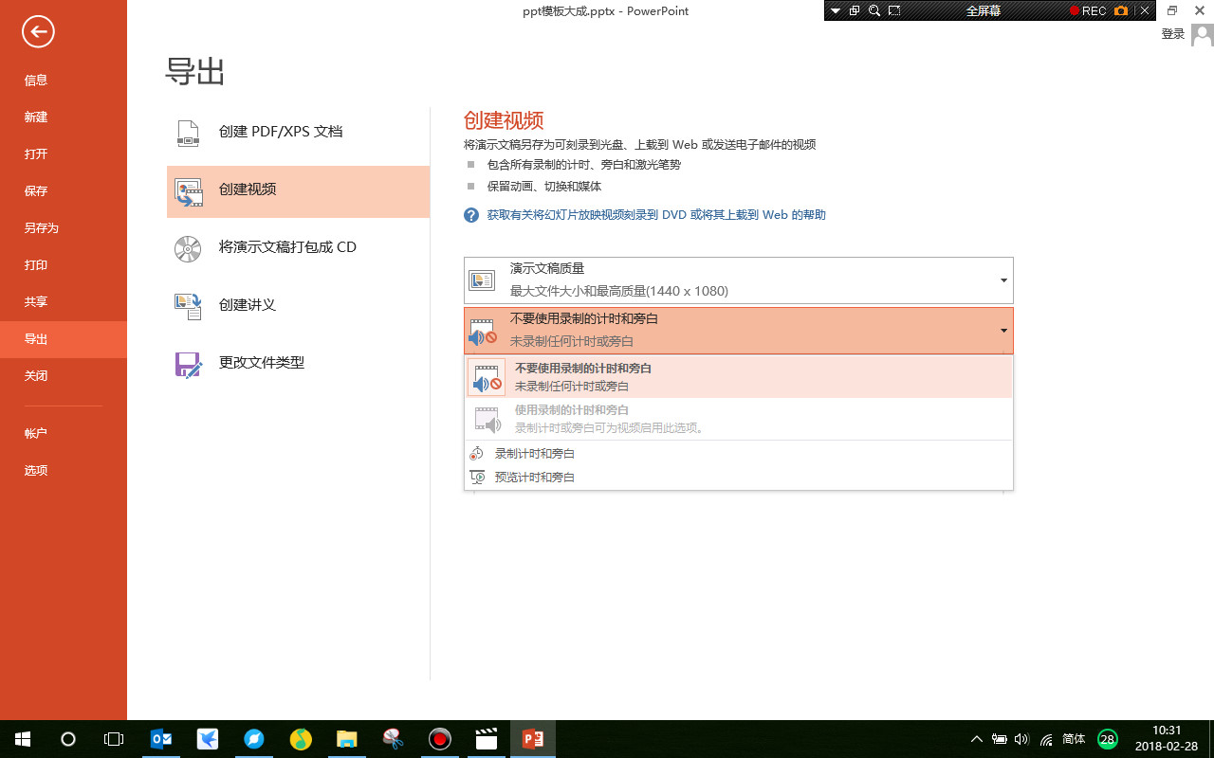Click the magnifier icon on the recording toolbar
Image resolution: width=1214 pixels, height=758 pixels.
click(x=874, y=10)
